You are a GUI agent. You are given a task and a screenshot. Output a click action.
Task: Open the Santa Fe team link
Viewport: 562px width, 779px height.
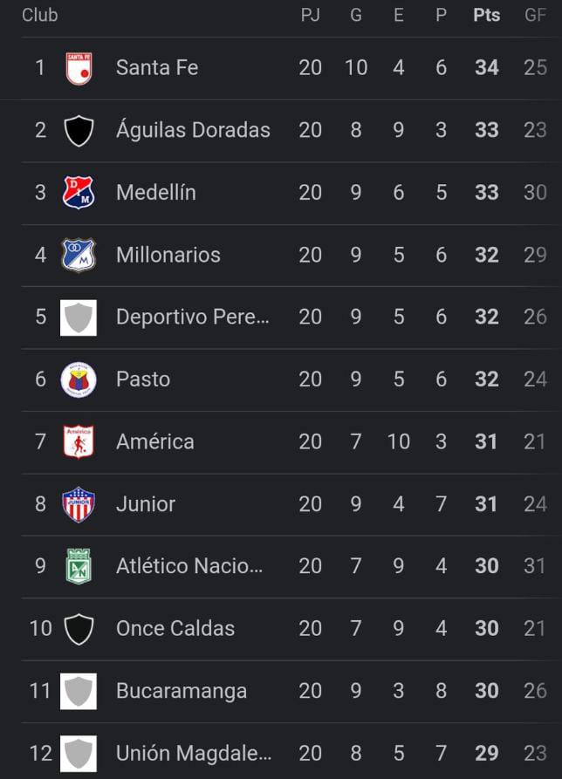tap(157, 68)
